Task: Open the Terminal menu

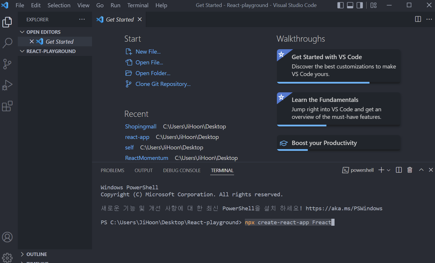Action: pos(138,5)
